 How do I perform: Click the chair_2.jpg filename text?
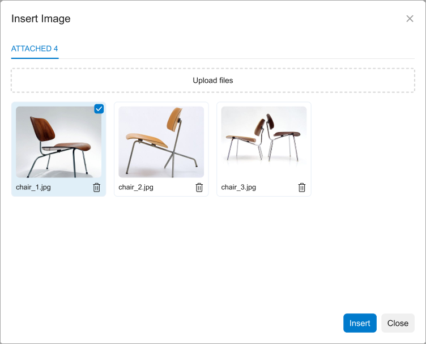(136, 187)
